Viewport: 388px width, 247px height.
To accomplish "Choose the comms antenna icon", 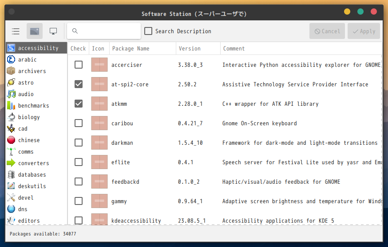I will 11,151.
